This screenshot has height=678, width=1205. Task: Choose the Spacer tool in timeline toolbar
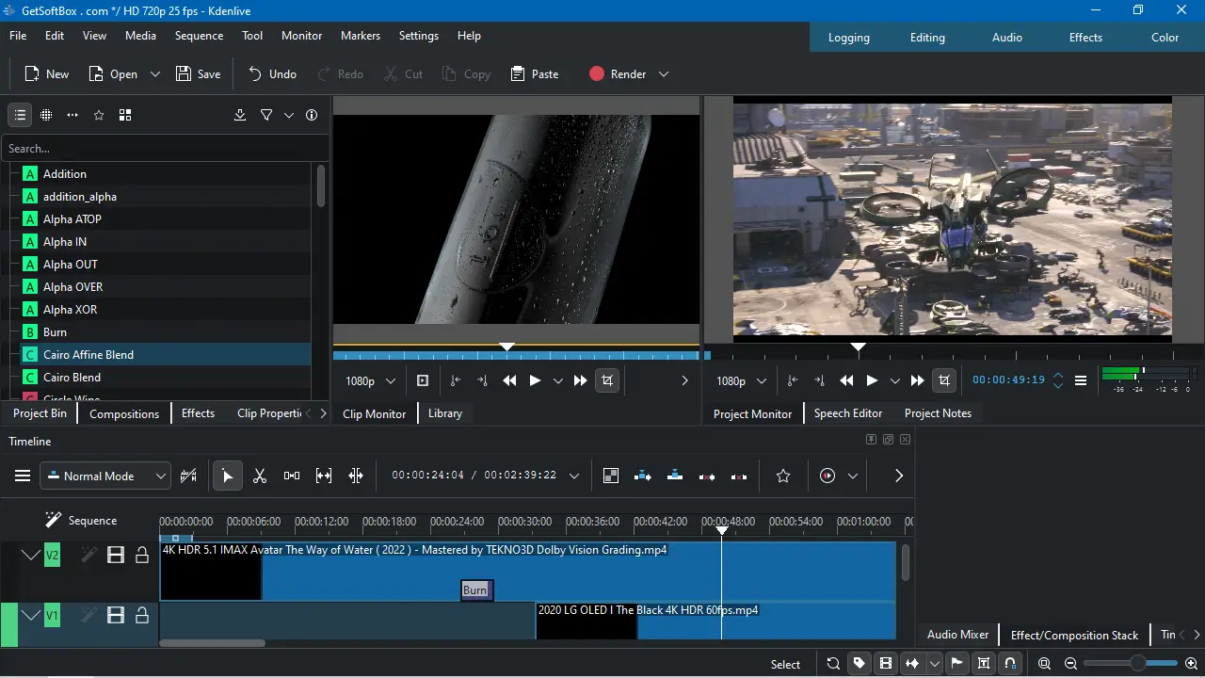(292, 476)
